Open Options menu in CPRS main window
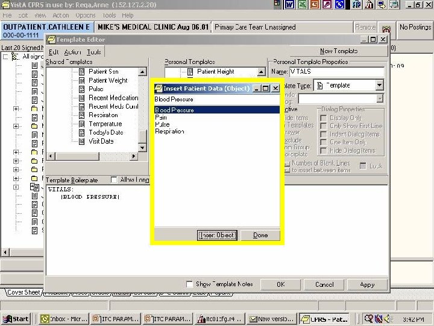434x326 pixels. [x=85, y=15]
